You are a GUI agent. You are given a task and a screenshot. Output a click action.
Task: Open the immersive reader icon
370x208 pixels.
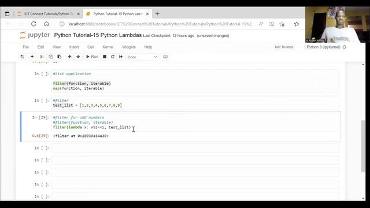pyautogui.click(x=271, y=24)
